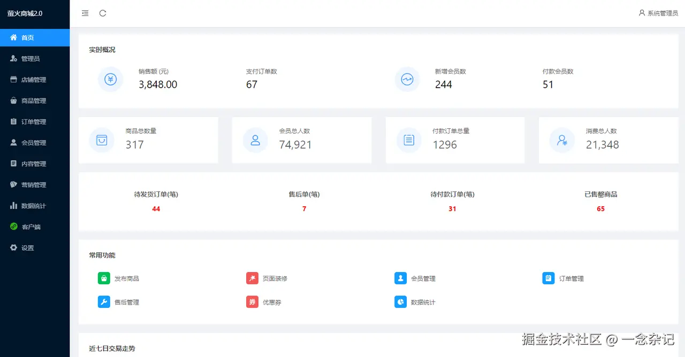Screen dimensions: 685x357
Task: Click the 付款会员数 value 51
Action: click(x=548, y=84)
